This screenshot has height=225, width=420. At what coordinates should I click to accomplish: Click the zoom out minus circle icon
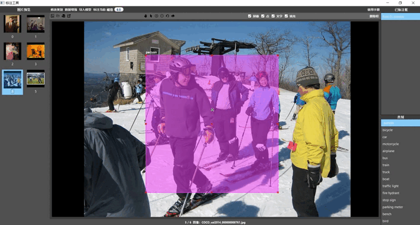162,16
